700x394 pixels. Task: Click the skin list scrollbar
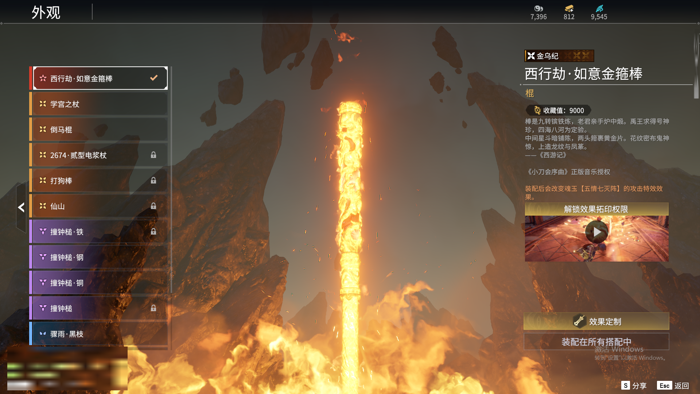[x=171, y=180]
